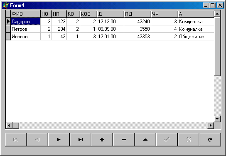Select cell 42353 in ПД column
226x156 pixels.
coord(138,37)
